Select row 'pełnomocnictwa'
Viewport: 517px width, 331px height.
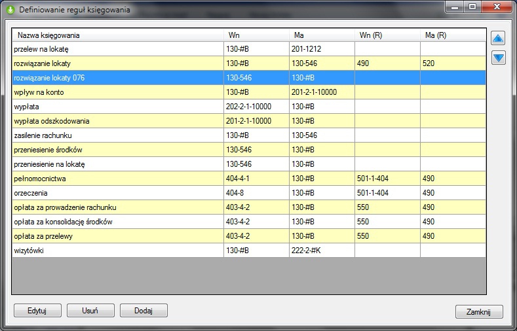pyautogui.click(x=249, y=179)
